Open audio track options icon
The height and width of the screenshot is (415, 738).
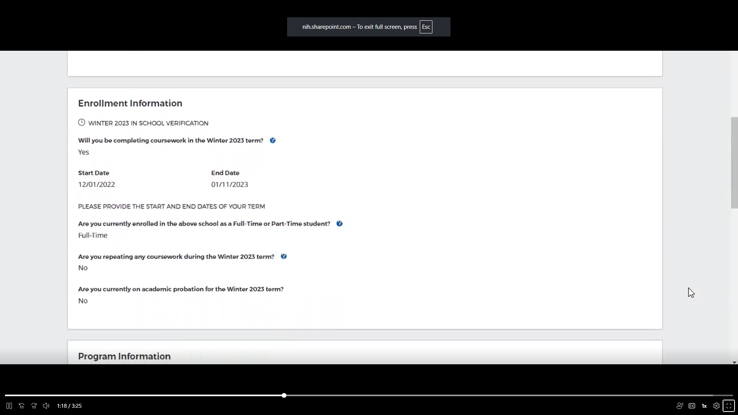click(680, 406)
